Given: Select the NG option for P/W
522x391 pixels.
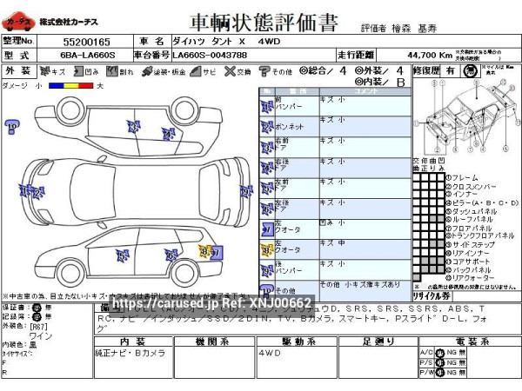Looking at the screenshot, I should 452,373.
